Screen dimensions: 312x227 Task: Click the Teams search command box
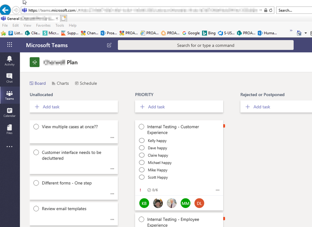(205, 45)
